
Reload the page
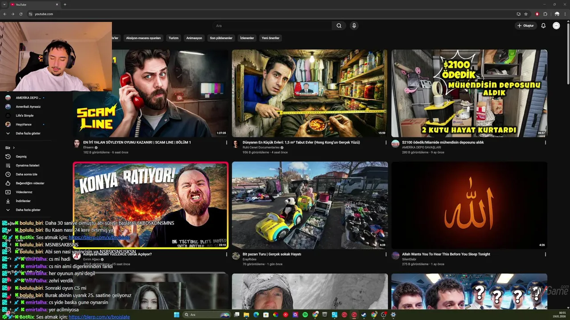20,14
